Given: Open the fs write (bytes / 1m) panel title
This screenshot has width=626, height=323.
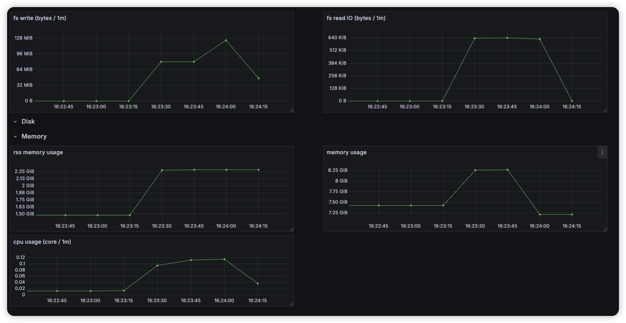Looking at the screenshot, I should pos(40,18).
